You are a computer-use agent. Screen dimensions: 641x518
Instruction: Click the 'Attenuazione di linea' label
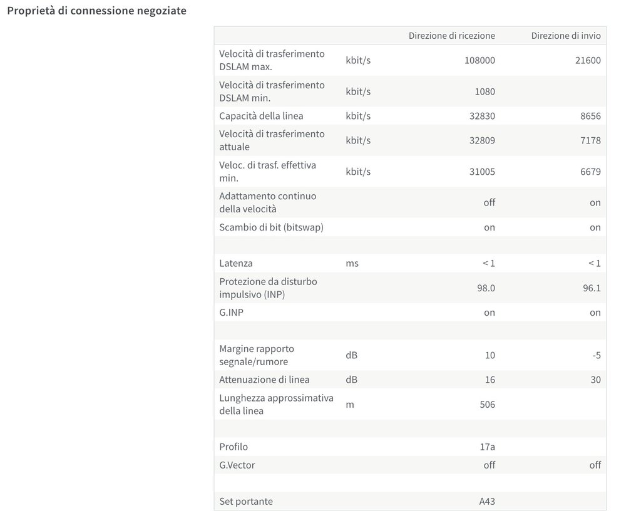(265, 380)
